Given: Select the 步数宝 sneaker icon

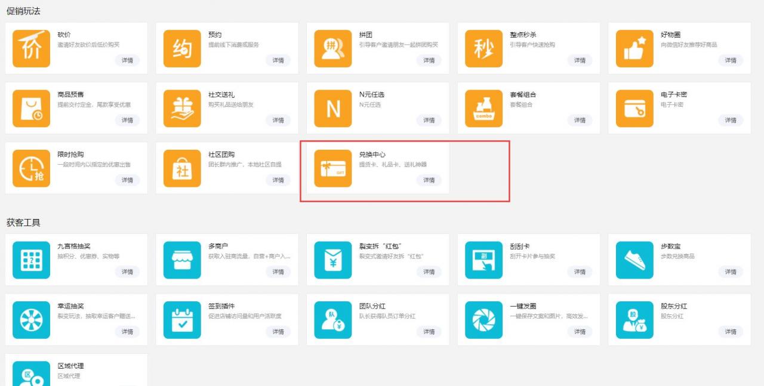Looking at the screenshot, I should pyautogui.click(x=635, y=260).
